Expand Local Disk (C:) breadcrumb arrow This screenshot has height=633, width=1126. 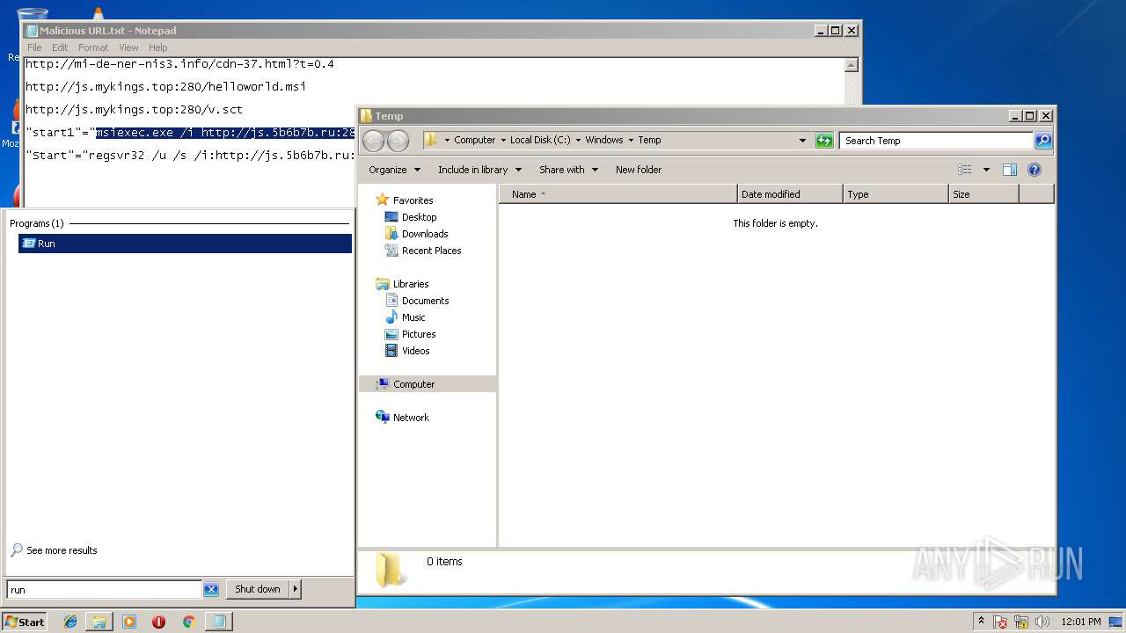click(x=578, y=141)
